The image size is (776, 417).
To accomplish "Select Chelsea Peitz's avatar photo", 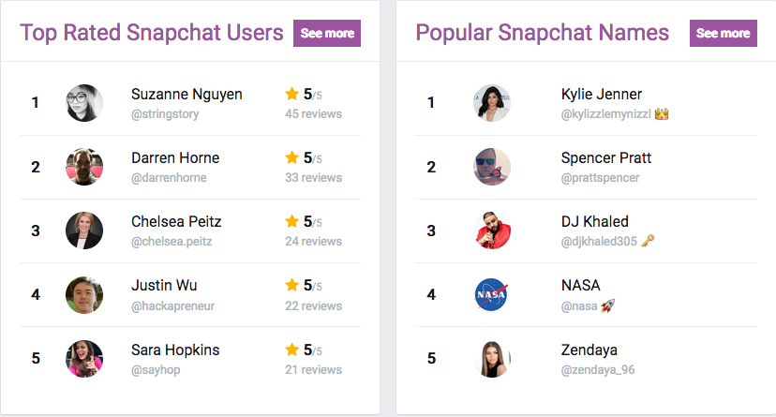I will coord(84,231).
